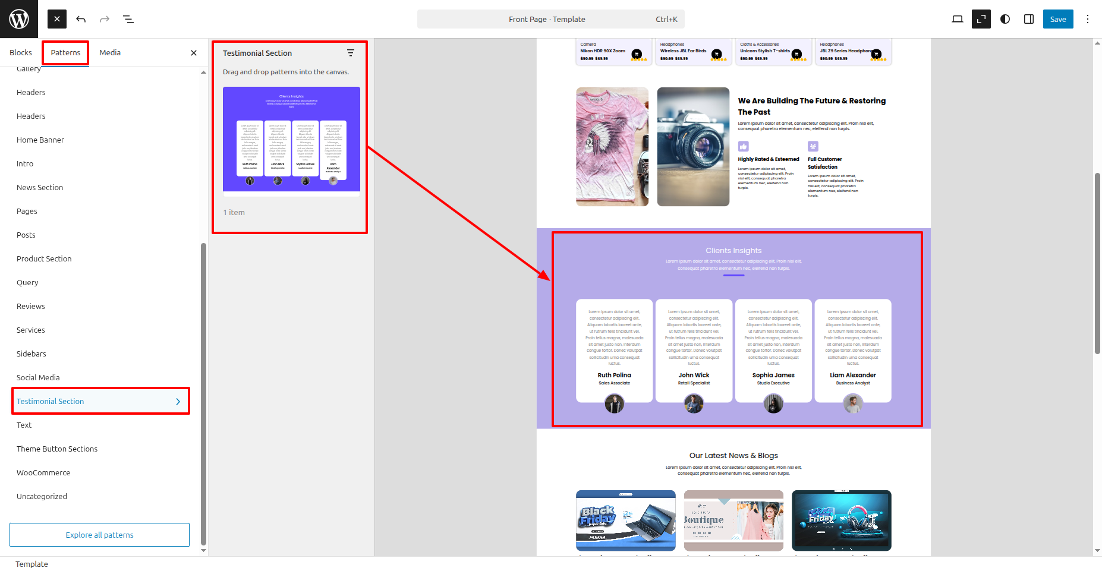Image resolution: width=1102 pixels, height=571 pixels.
Task: Click the purple underline divider under Clients Insights
Action: point(733,275)
